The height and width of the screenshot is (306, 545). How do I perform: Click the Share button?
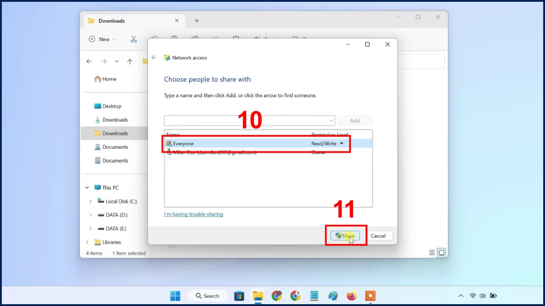[x=345, y=236]
